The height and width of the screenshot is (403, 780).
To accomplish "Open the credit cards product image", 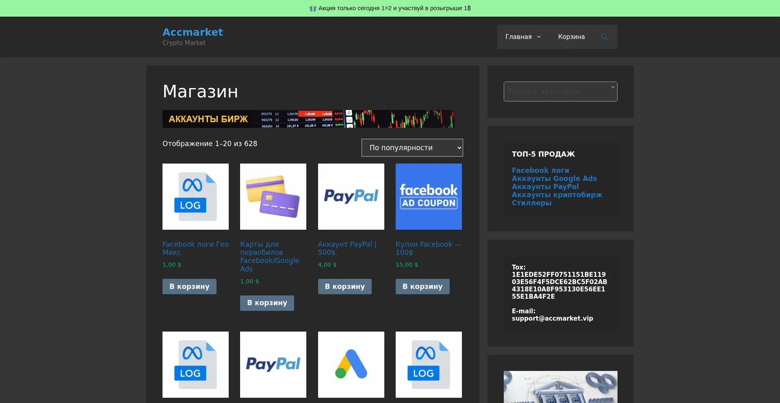I will click(273, 196).
